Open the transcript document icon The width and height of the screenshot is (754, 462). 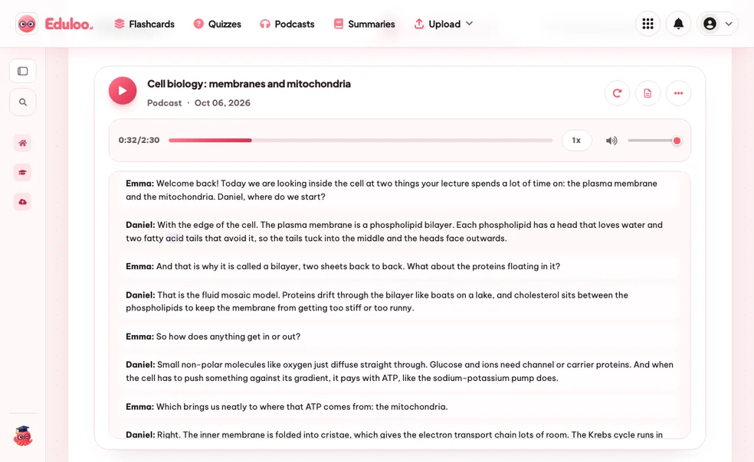tap(647, 93)
